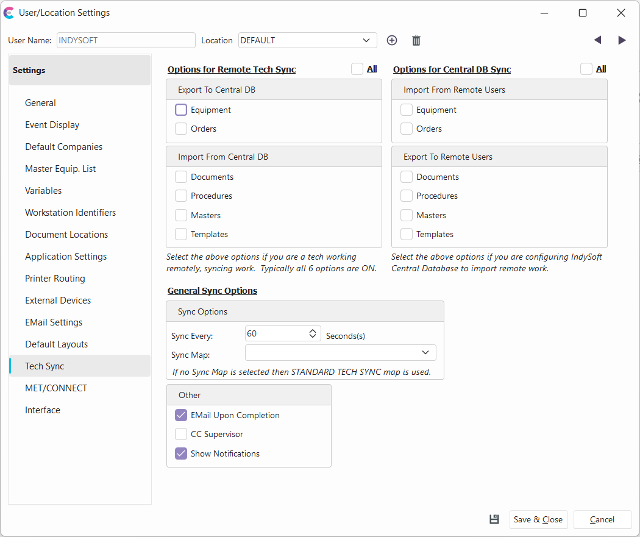
Task: Click the Cancel button
Action: [x=602, y=519]
